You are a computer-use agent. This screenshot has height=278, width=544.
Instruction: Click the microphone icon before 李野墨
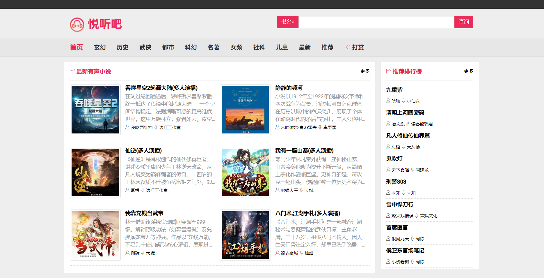[x=320, y=127]
